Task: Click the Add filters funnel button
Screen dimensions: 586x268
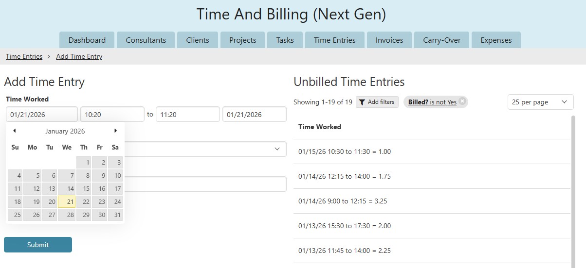Action: (377, 102)
